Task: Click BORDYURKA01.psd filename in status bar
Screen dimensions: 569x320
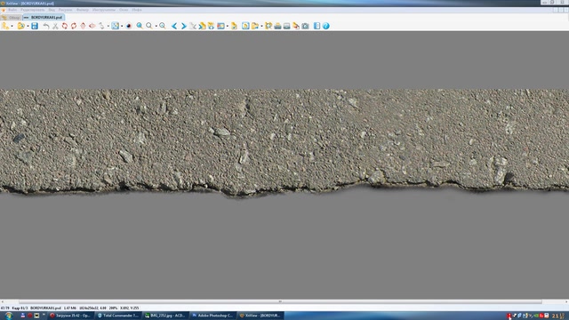Action: [45, 308]
